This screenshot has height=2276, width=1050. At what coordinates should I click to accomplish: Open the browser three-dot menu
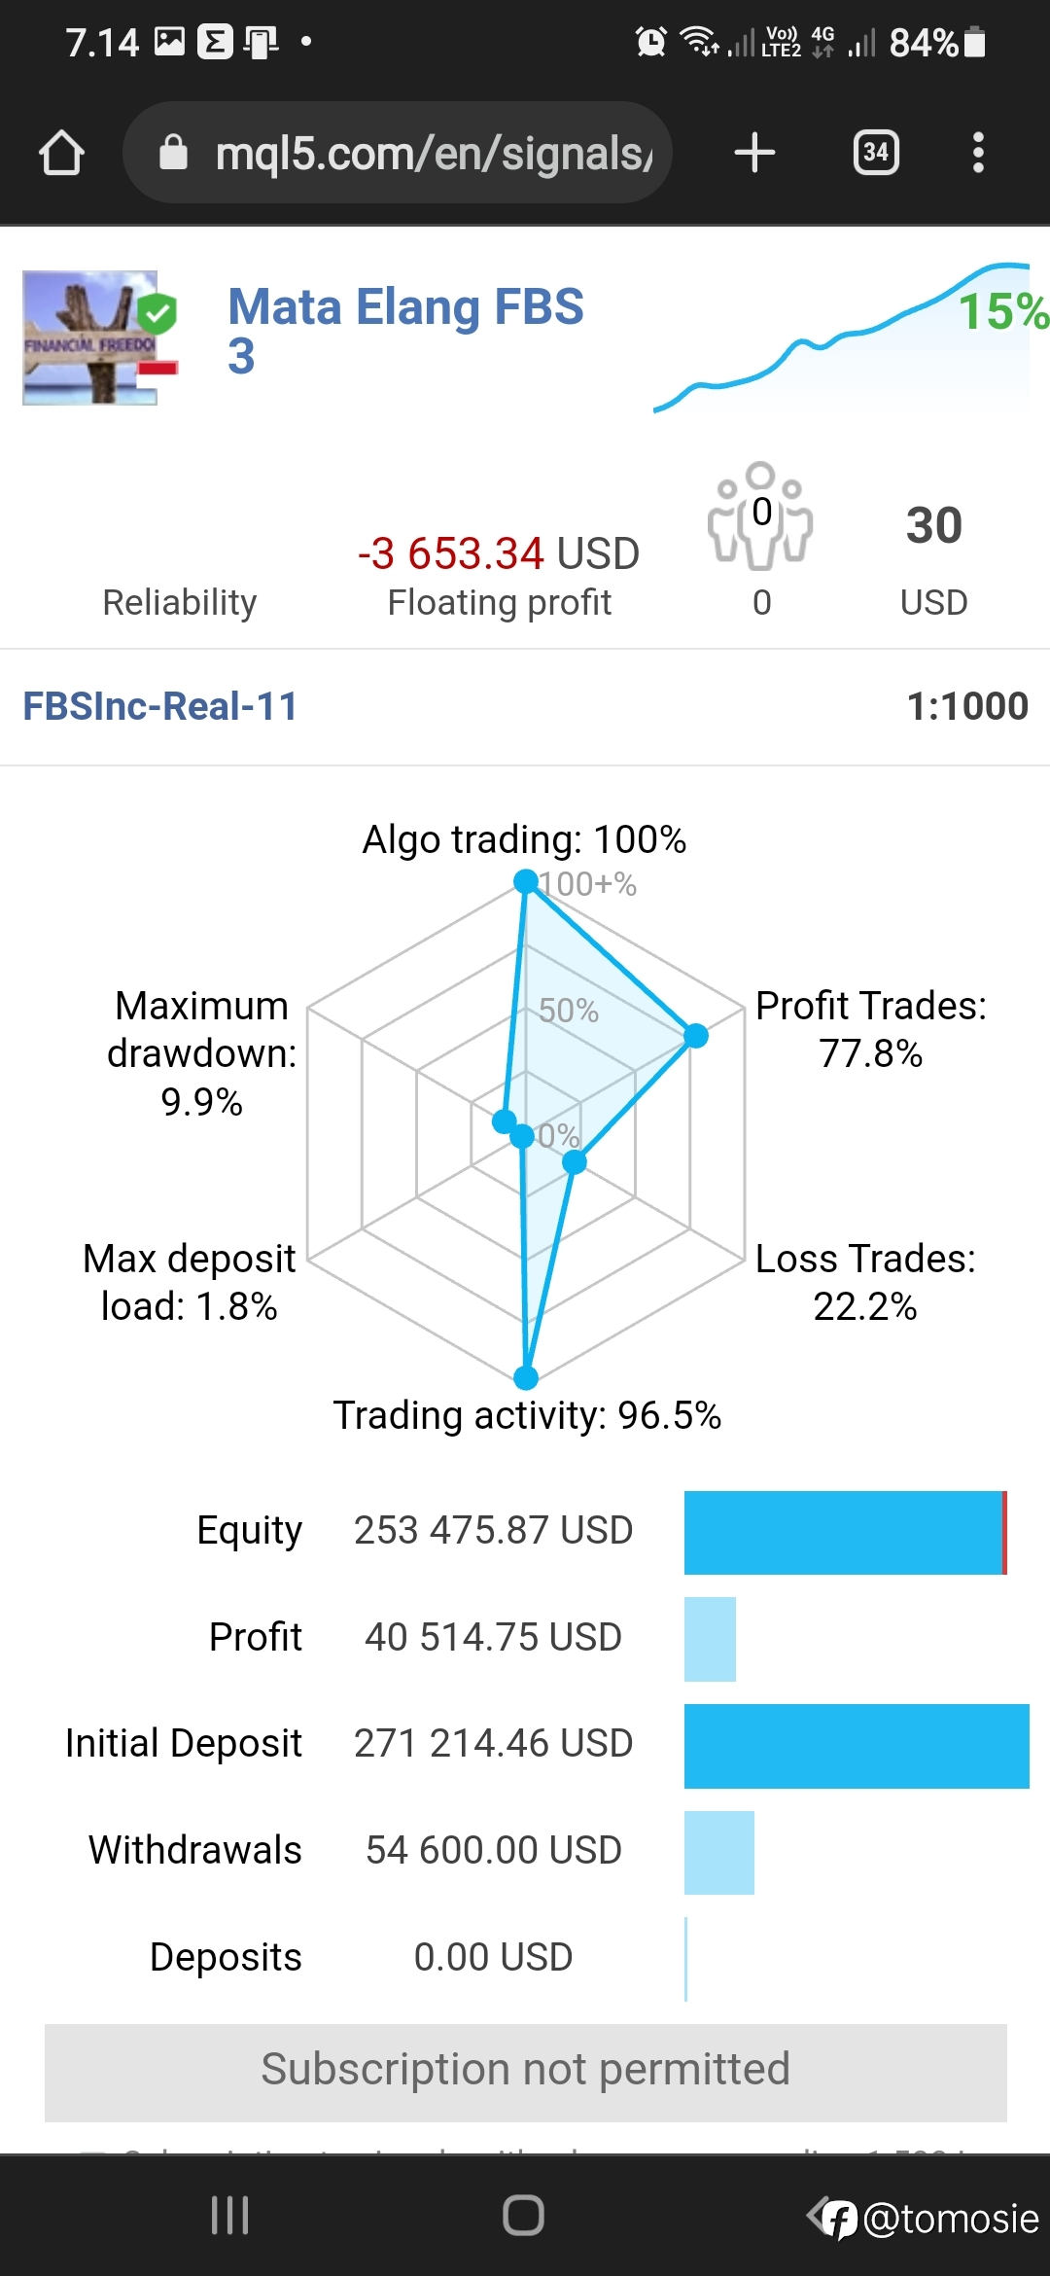(x=978, y=153)
